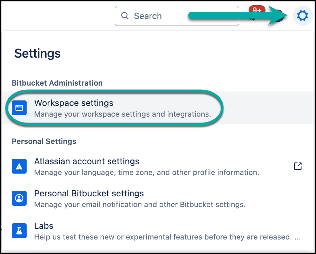Click the Personal Bitbucket profile icon
The height and width of the screenshot is (254, 316).
(19, 198)
